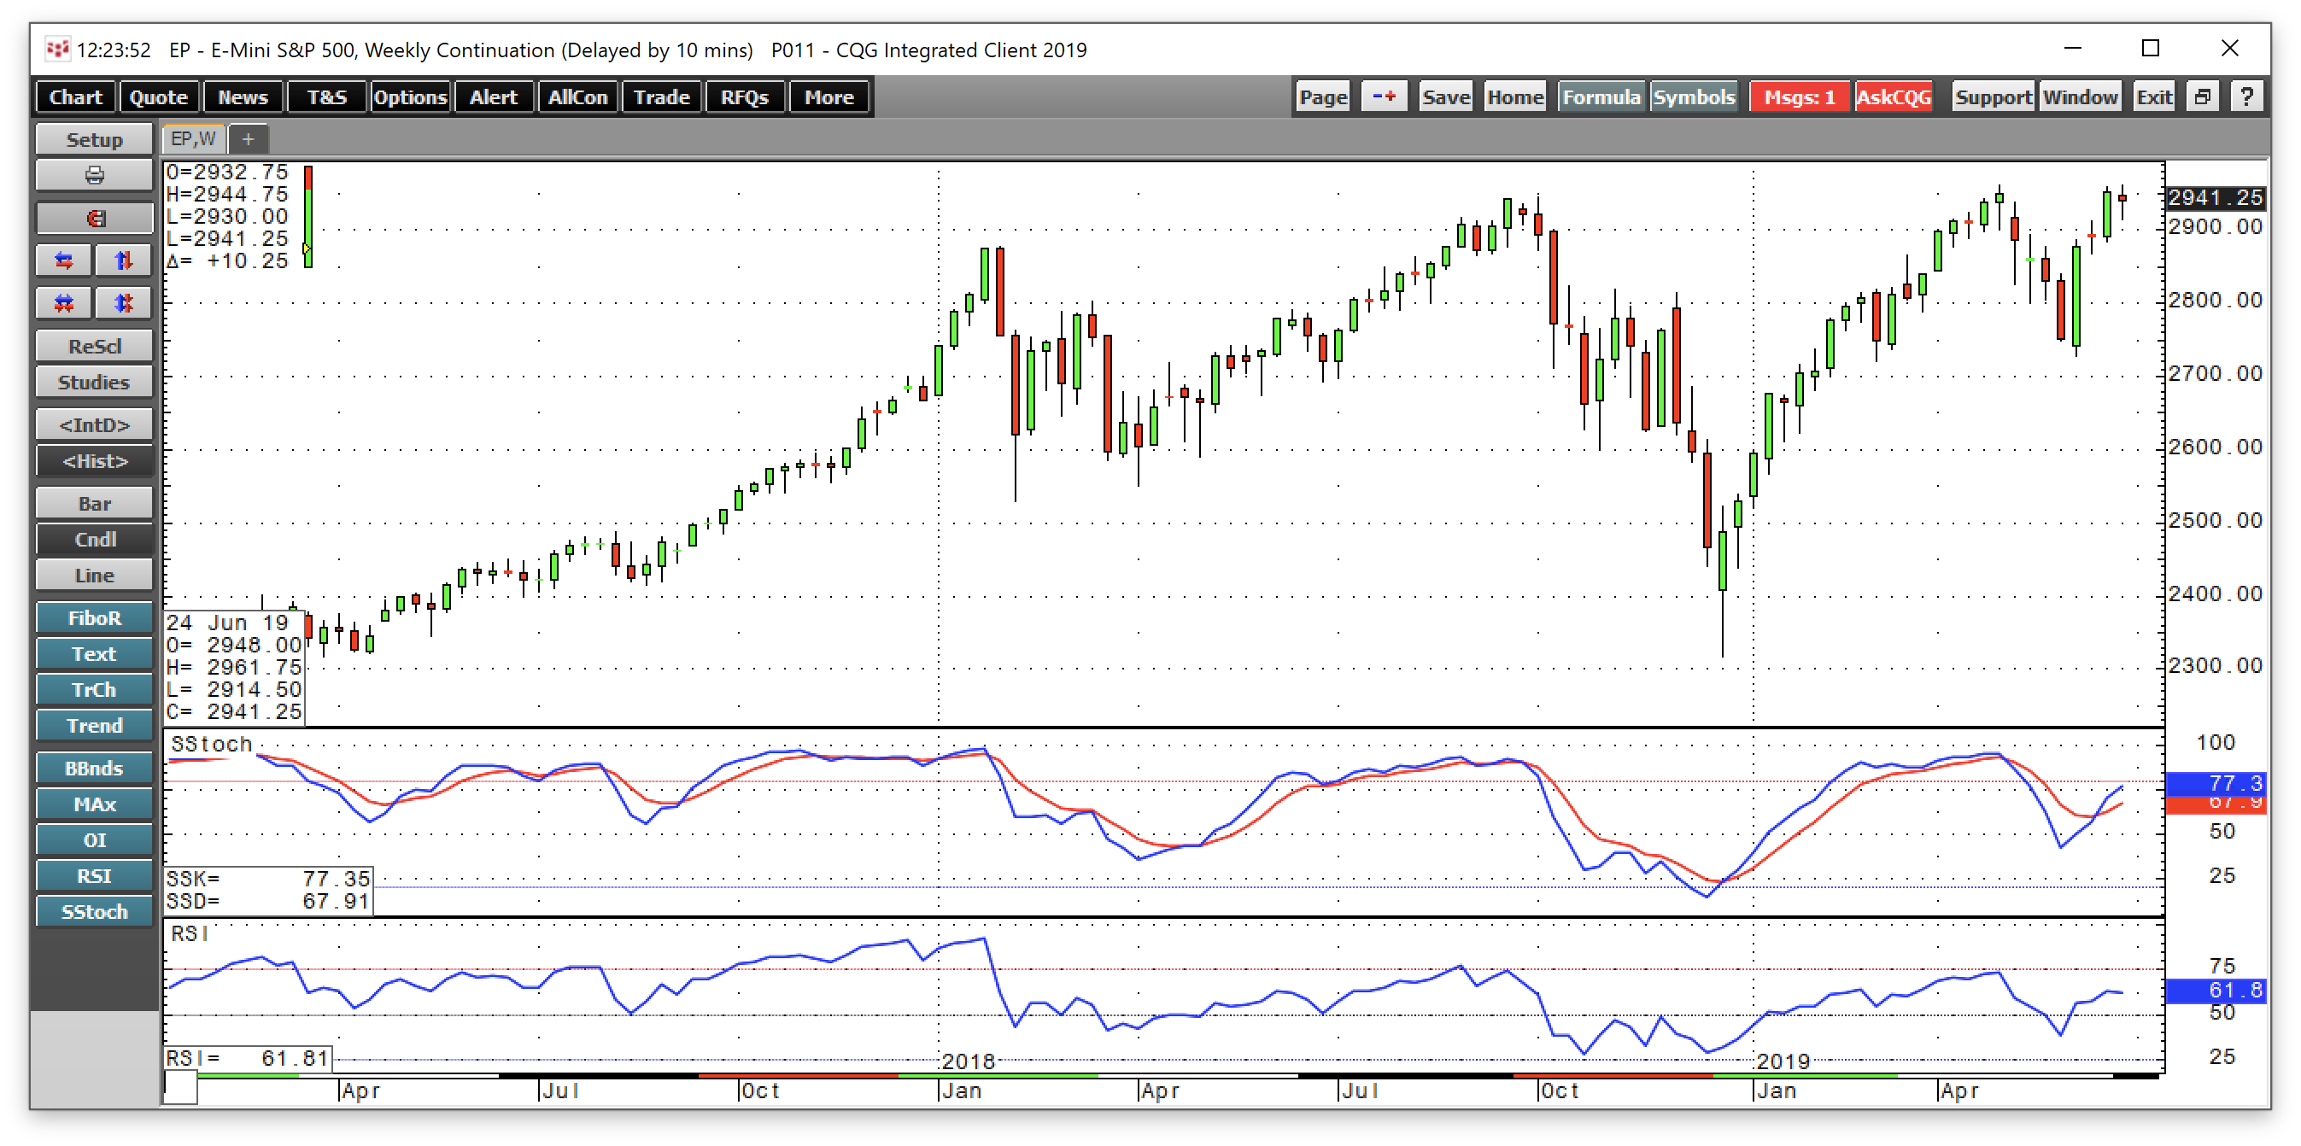Click the 77.3 stochastic scale marker
The width and height of the screenshot is (2301, 1146).
pyautogui.click(x=2216, y=783)
